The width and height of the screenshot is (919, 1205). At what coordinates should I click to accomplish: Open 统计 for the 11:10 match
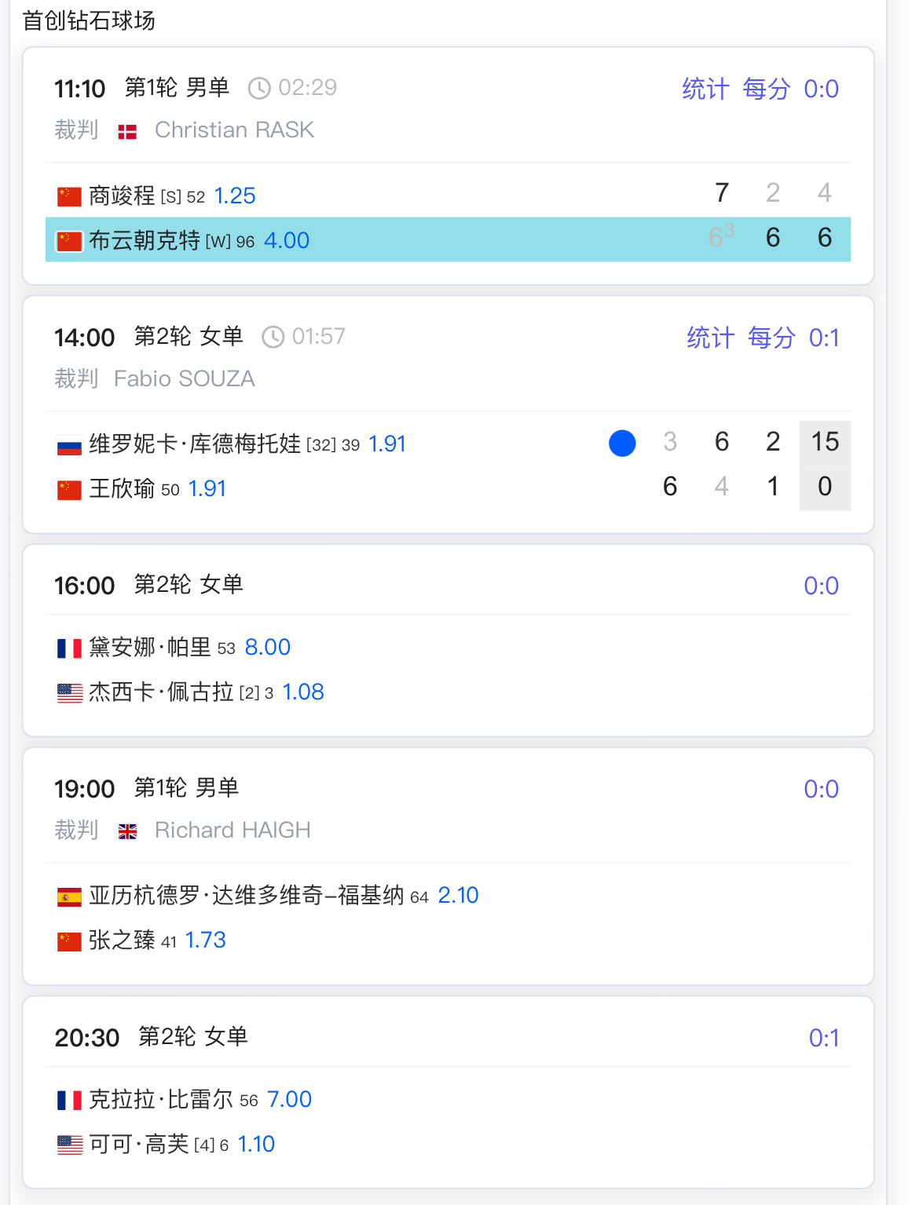[x=705, y=89]
